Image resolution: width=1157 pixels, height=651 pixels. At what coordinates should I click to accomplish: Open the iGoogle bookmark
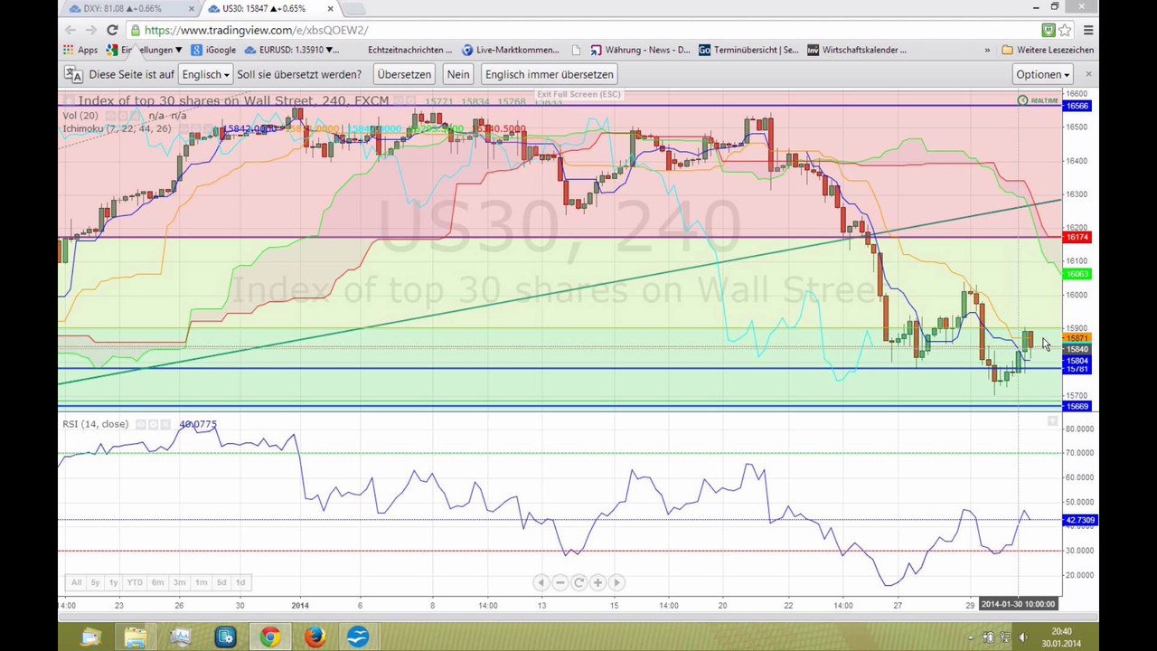point(213,50)
